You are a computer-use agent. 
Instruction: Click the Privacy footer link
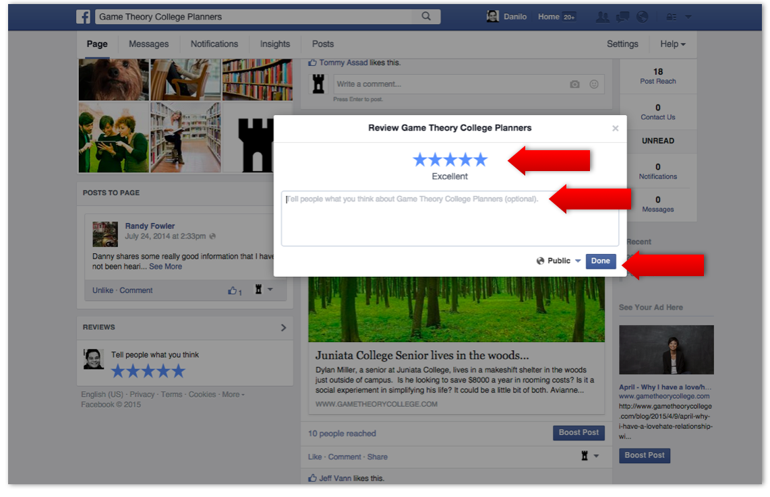[142, 395]
